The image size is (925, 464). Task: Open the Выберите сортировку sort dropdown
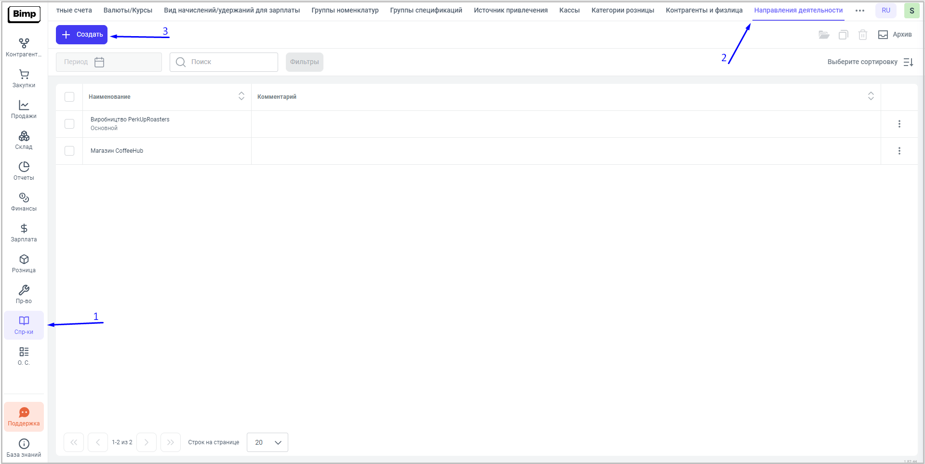(x=870, y=62)
